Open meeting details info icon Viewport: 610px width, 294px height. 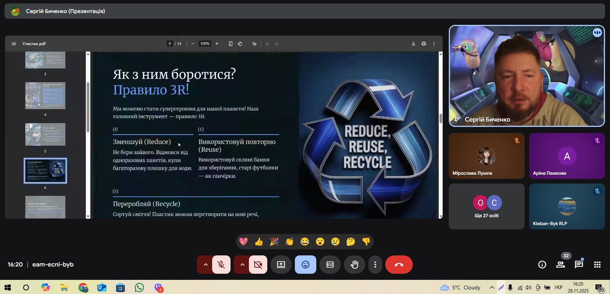click(542, 265)
